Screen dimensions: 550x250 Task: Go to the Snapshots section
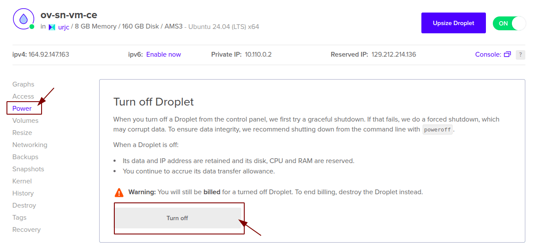click(28, 169)
